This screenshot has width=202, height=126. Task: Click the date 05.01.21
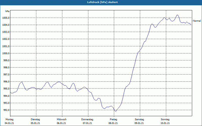tap(35, 123)
